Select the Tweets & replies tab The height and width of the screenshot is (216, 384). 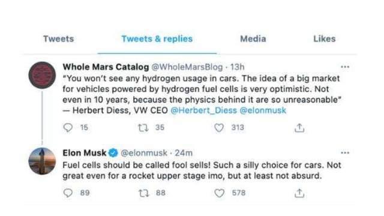click(157, 38)
